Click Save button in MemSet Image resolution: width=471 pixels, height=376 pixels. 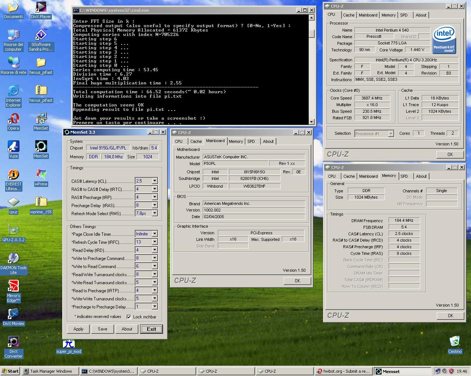103,329
